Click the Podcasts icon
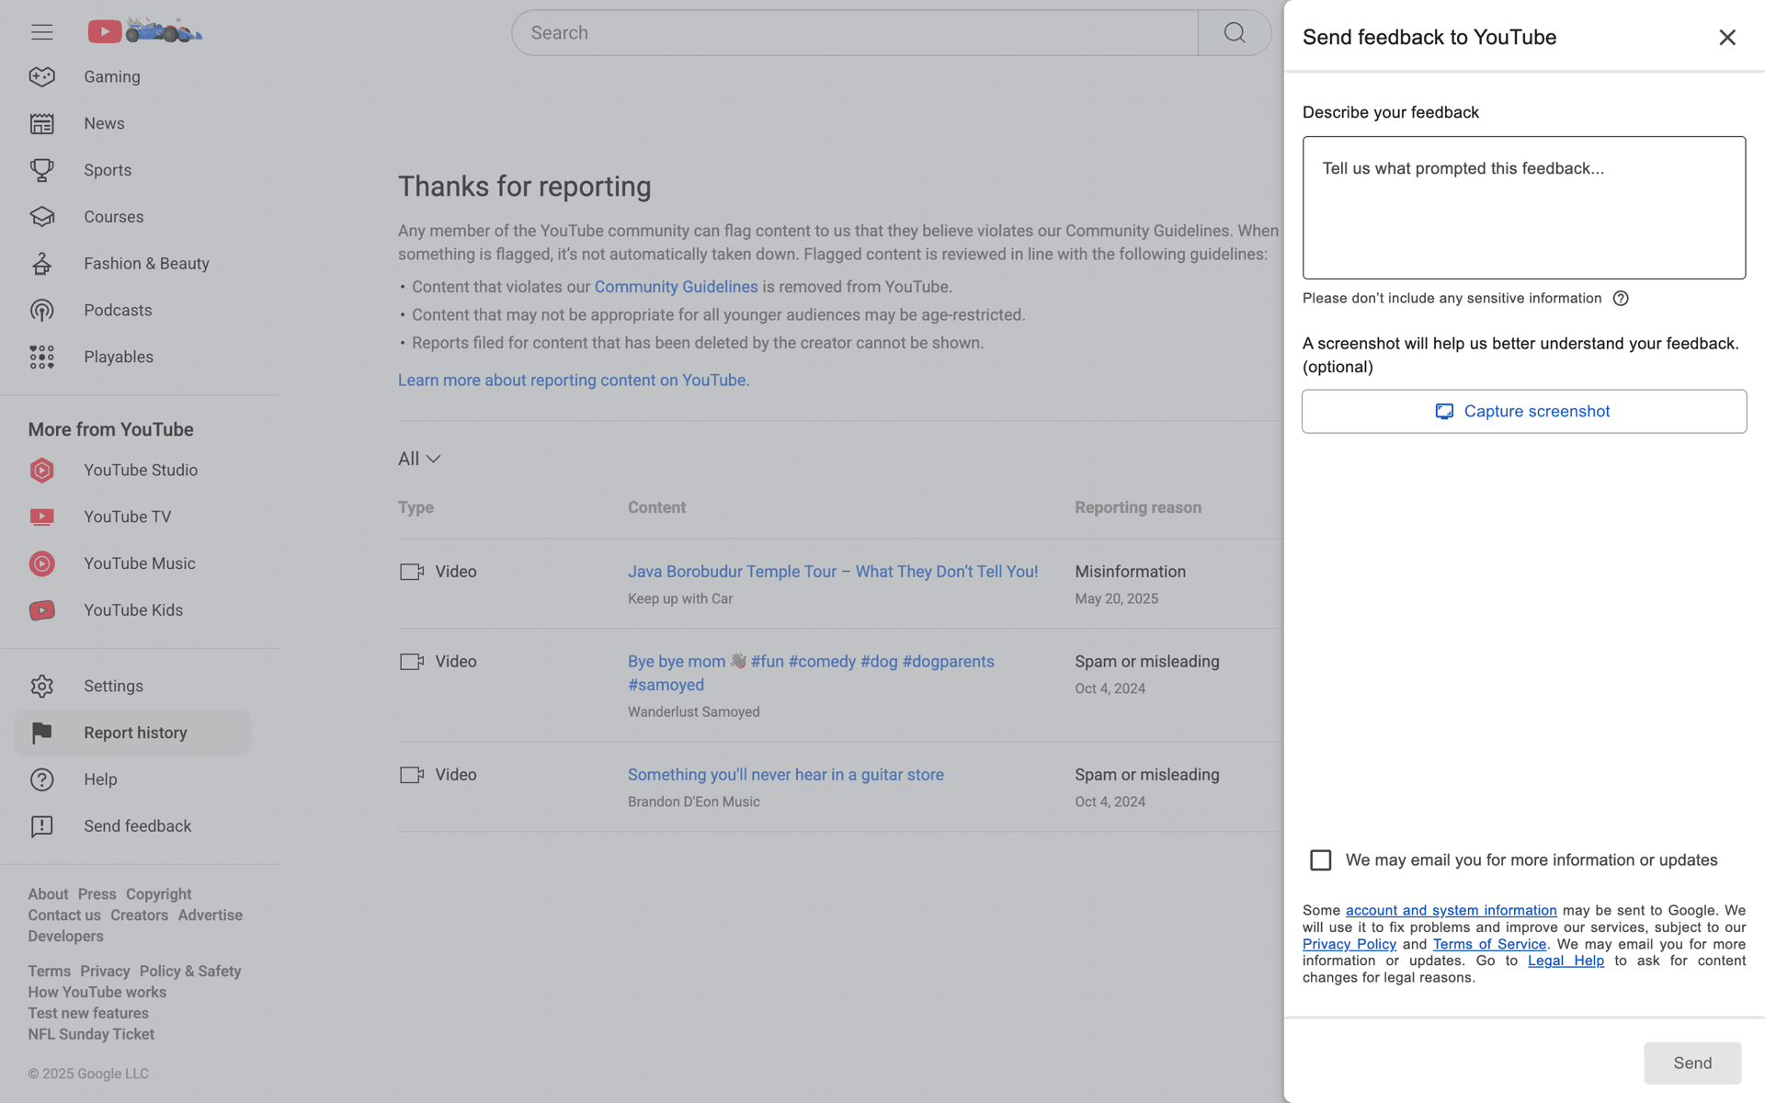The height and width of the screenshot is (1103, 1765). coord(41,311)
